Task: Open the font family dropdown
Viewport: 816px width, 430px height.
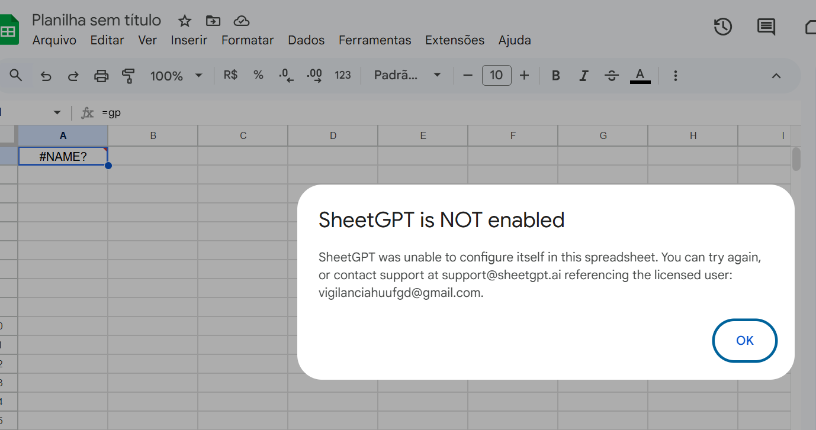Action: click(x=407, y=75)
